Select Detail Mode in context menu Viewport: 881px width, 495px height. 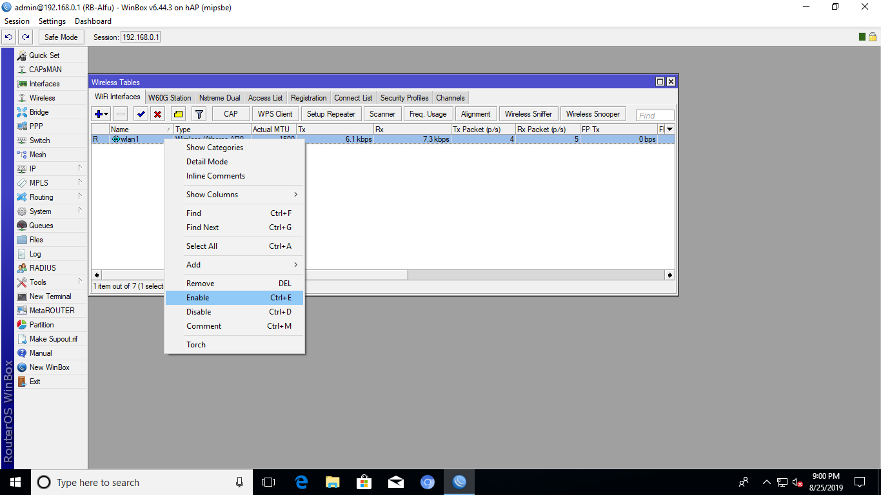[234, 162]
